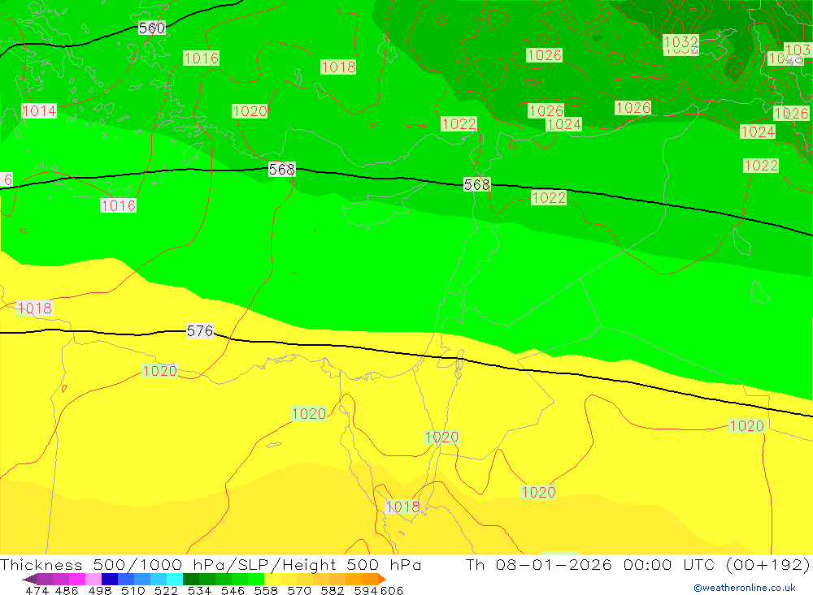Click the legend value 534
The height and width of the screenshot is (595, 813).
click(199, 590)
